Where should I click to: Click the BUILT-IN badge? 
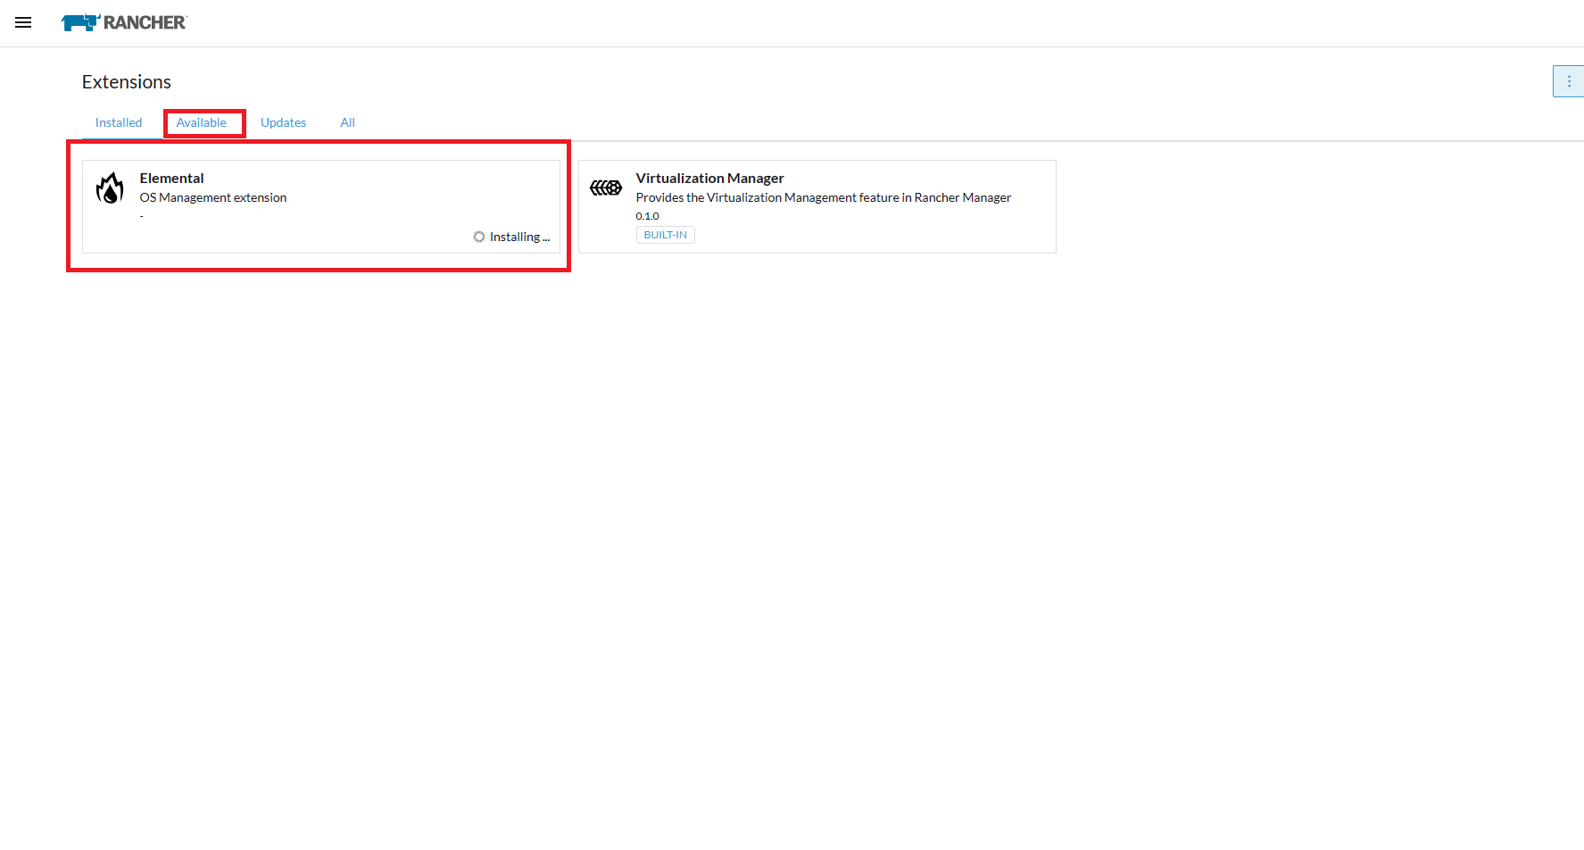[x=666, y=235]
